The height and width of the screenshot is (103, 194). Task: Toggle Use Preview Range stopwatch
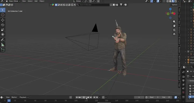coord(146,97)
